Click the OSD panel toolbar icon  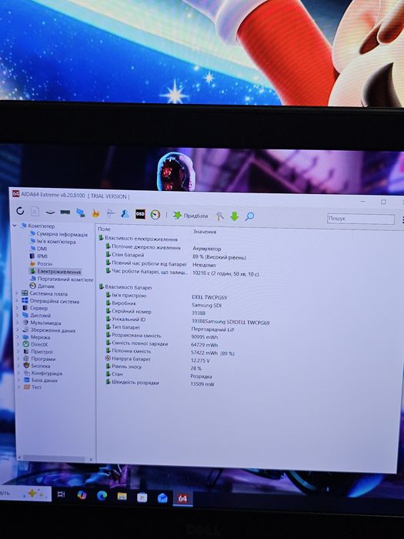[140, 214]
